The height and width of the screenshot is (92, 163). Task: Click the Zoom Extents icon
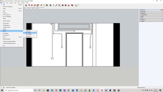point(59,5)
